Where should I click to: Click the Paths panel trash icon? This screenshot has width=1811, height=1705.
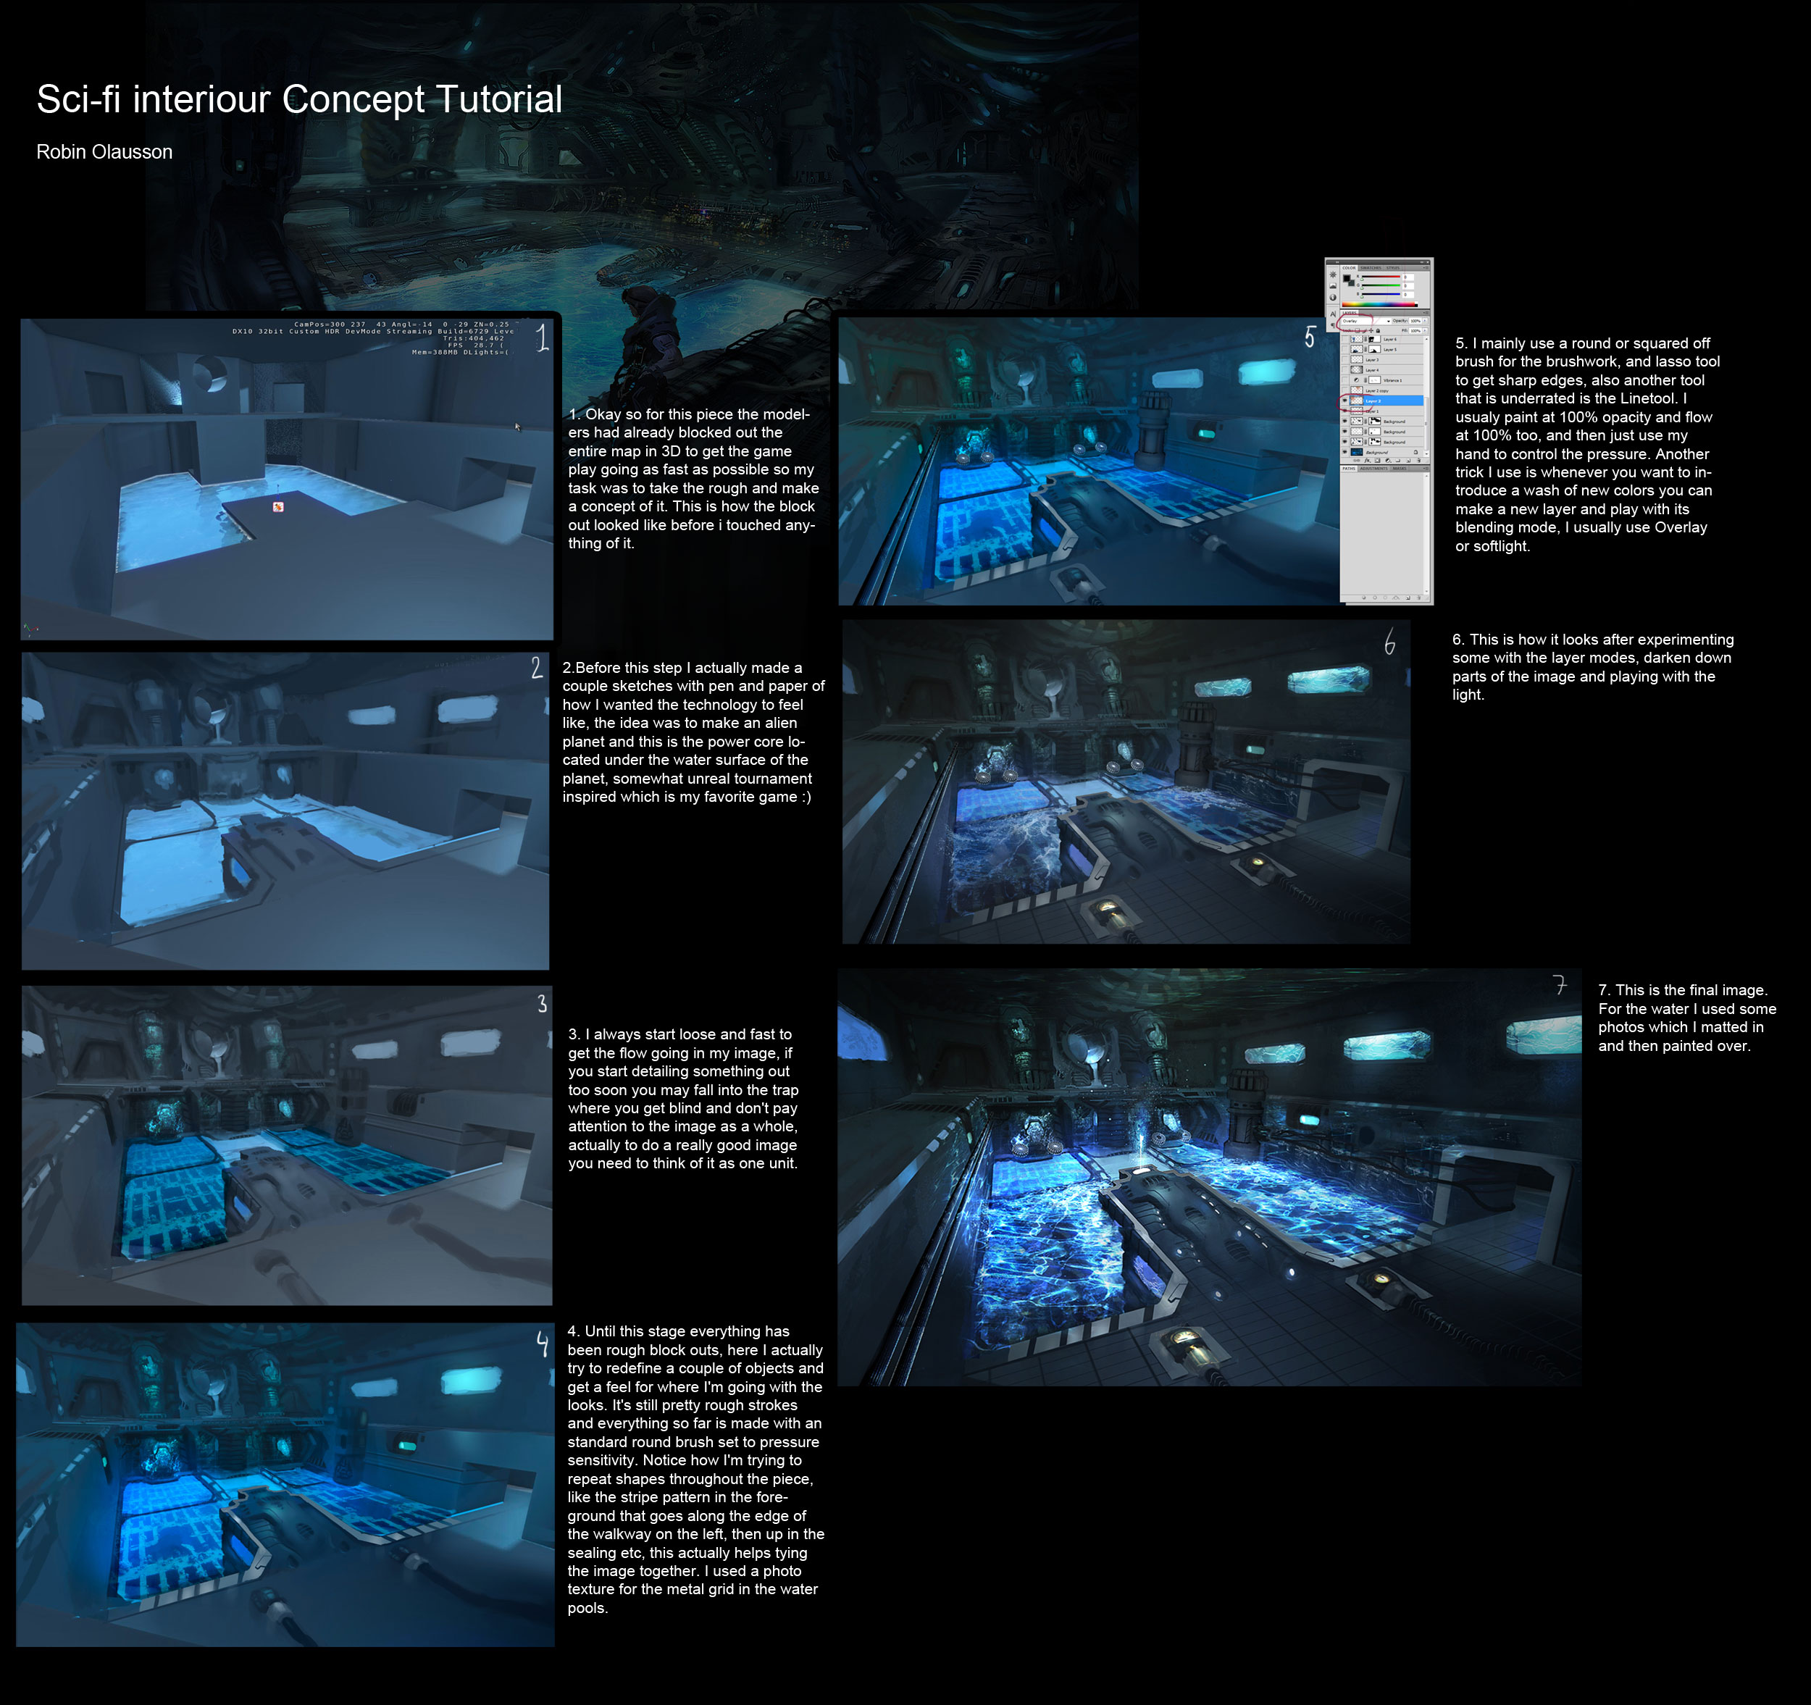(1419, 598)
